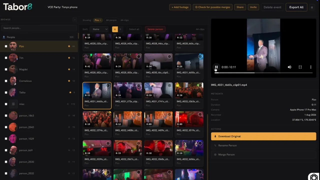Show clips for All people

(x=111, y=20)
